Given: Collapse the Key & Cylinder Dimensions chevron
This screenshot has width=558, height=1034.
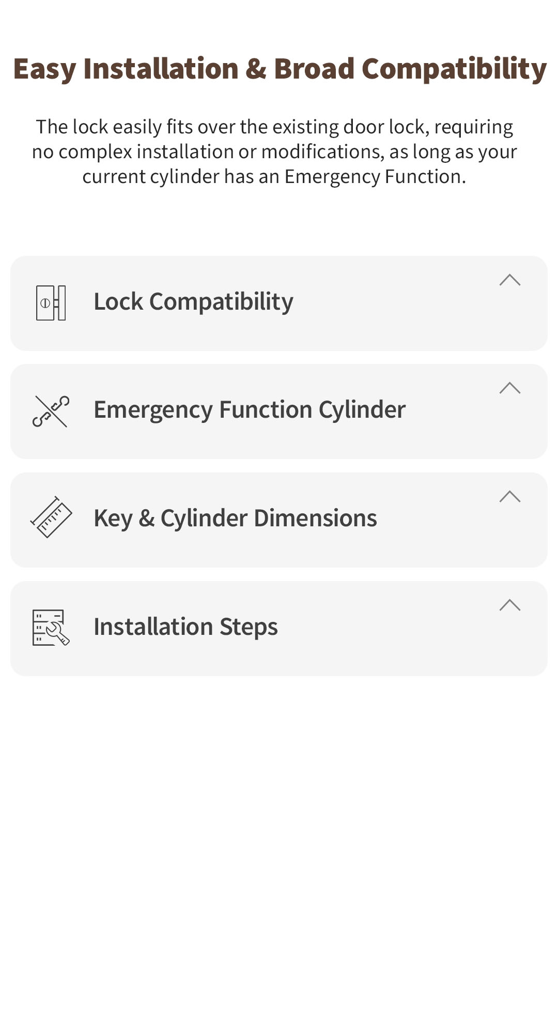Looking at the screenshot, I should coord(509,497).
